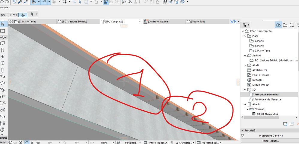Click the Pick Up Parameters eyedropper icon

(x=20, y=2)
